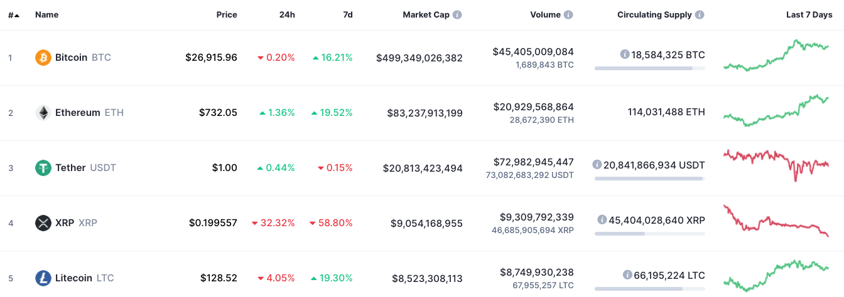Image resolution: width=844 pixels, height=297 pixels.
Task: Open Tether's volume $72,982,945,447 link
Action: (x=533, y=162)
